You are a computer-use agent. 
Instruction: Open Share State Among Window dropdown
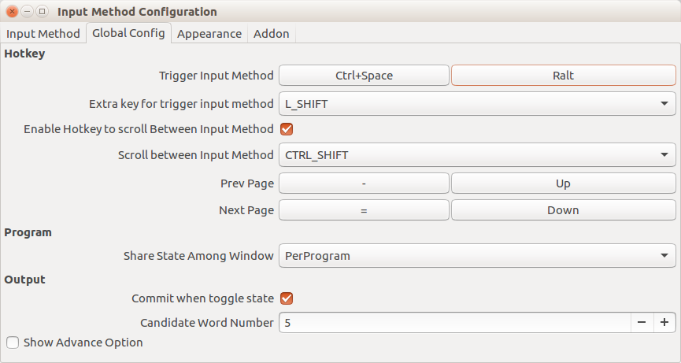coord(477,256)
